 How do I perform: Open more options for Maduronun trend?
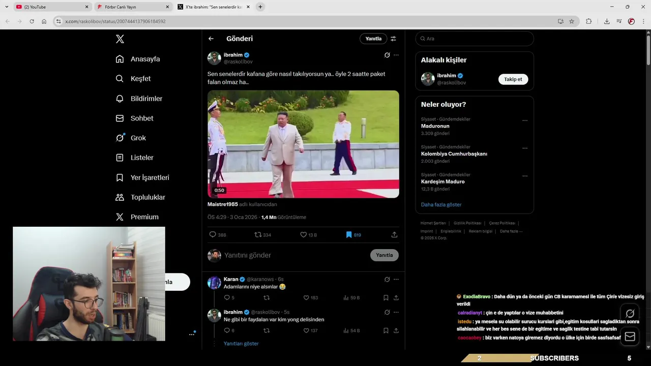coord(525,121)
